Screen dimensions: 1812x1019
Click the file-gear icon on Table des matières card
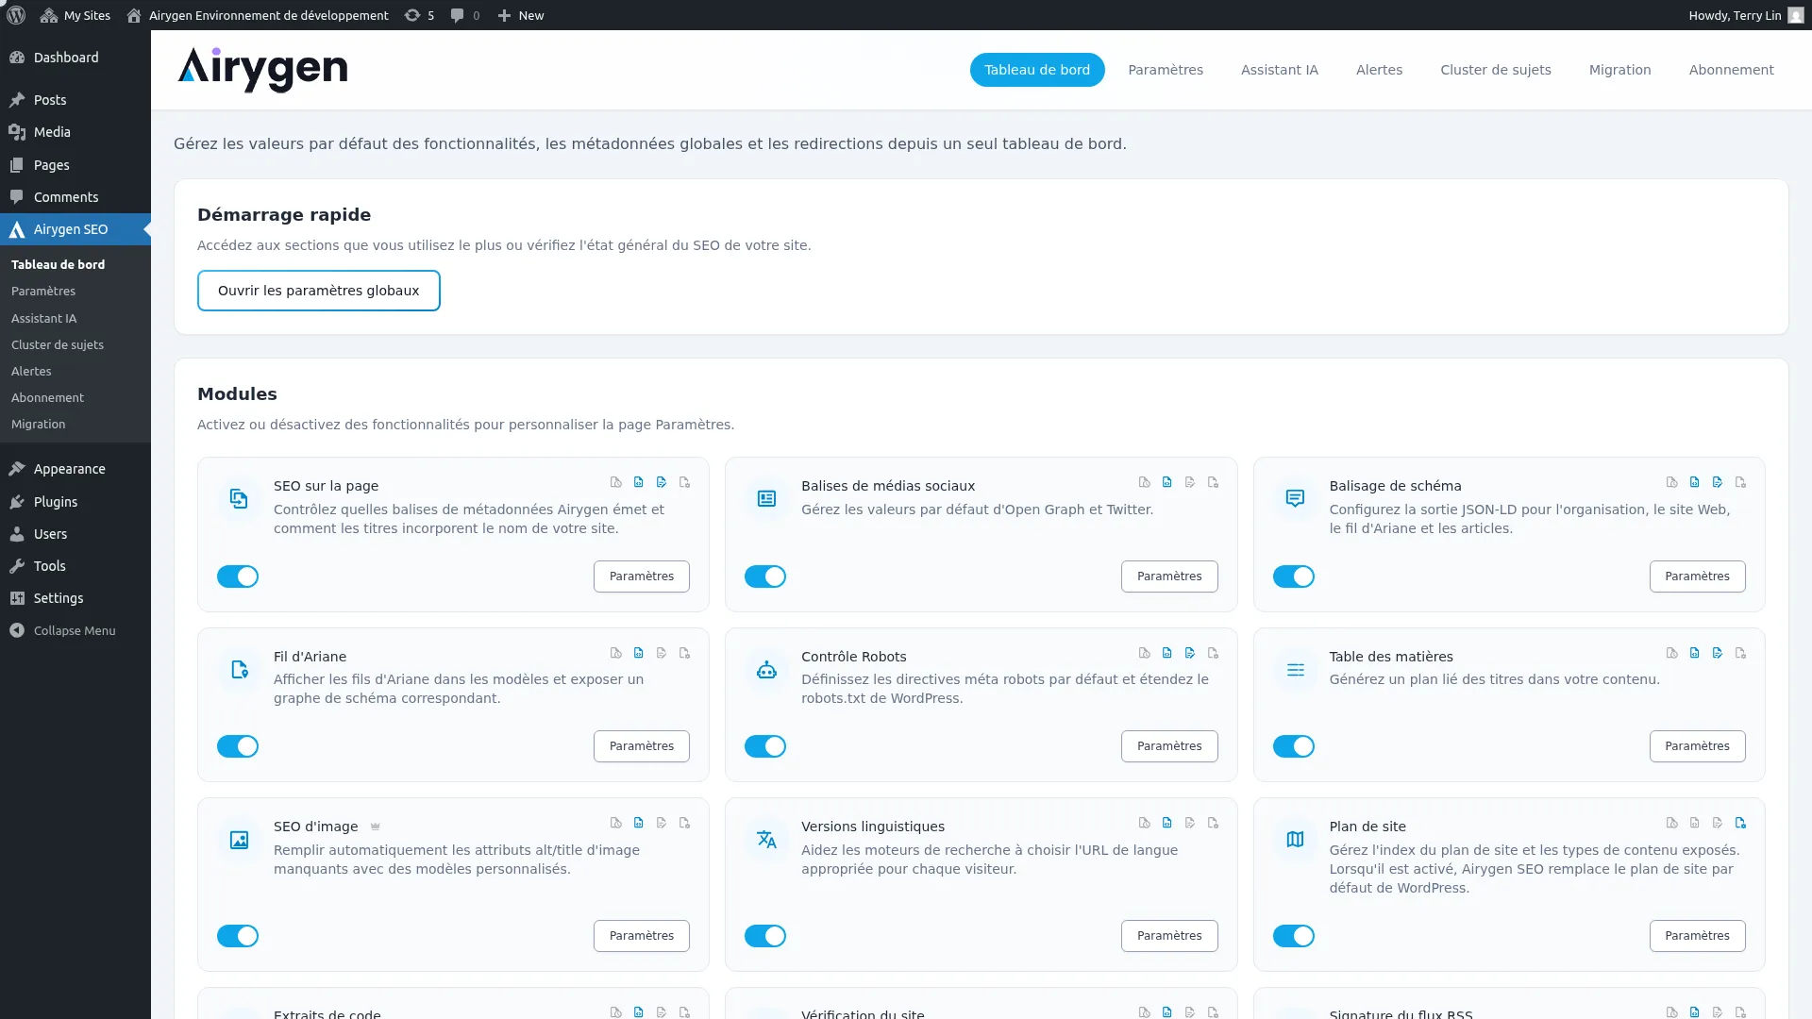[x=1740, y=653]
